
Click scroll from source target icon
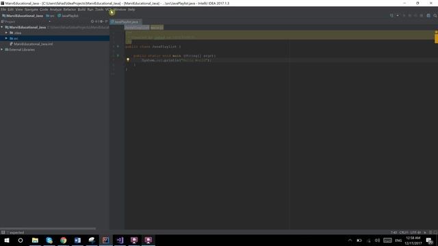click(92, 21)
